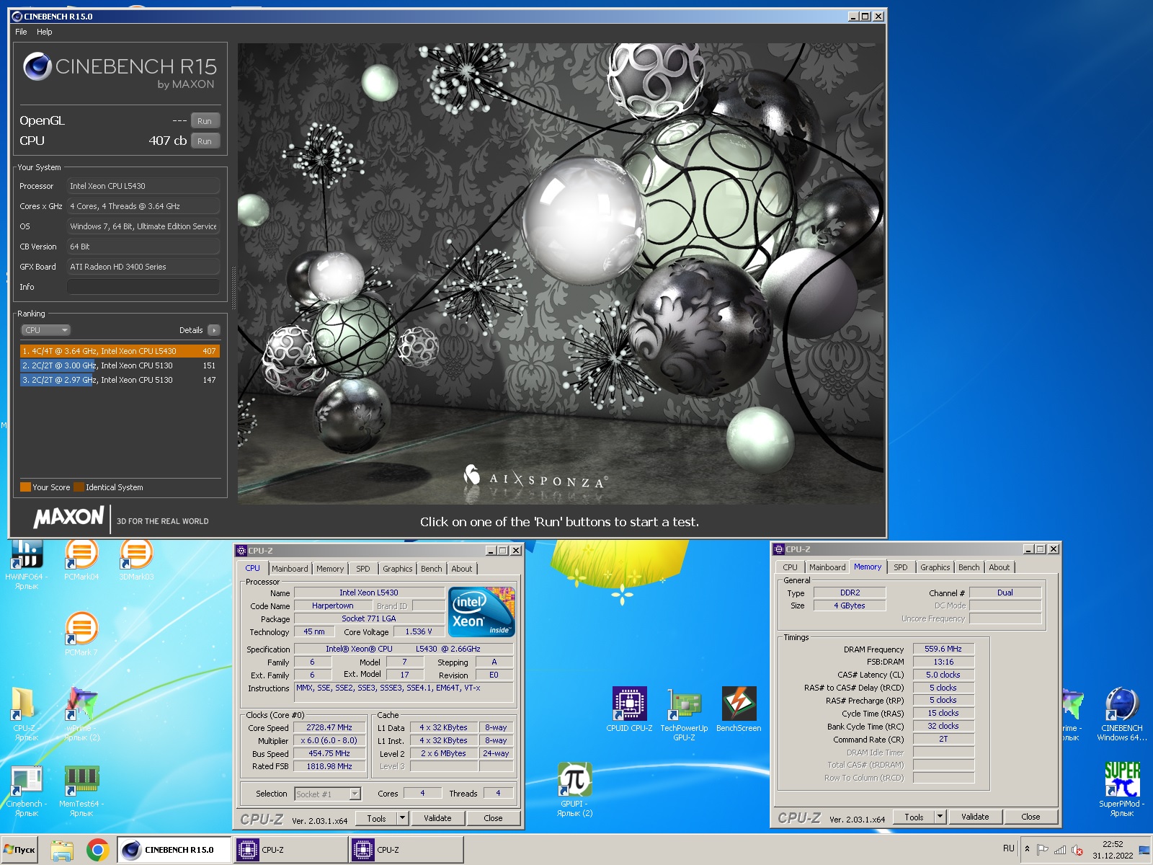Open Help menu in Cinebench

pyautogui.click(x=45, y=32)
